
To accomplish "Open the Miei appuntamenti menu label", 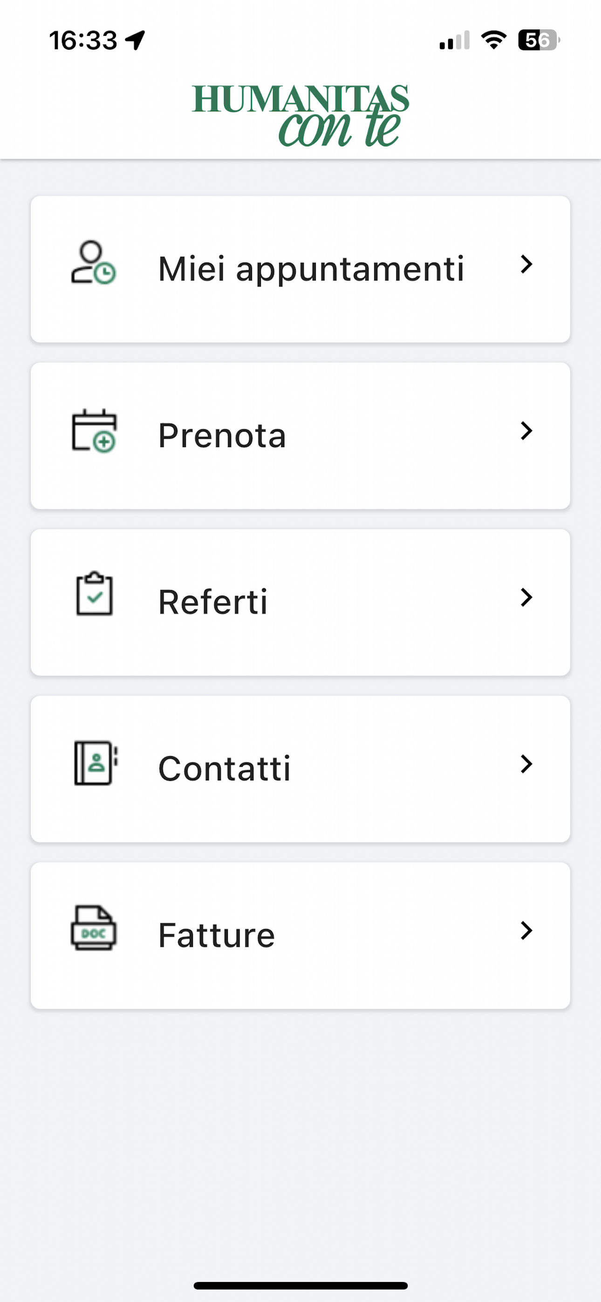I will (x=311, y=269).
